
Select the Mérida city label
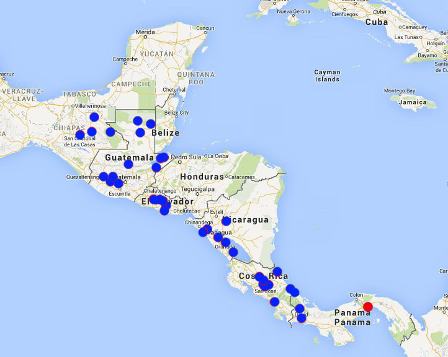[145, 32]
